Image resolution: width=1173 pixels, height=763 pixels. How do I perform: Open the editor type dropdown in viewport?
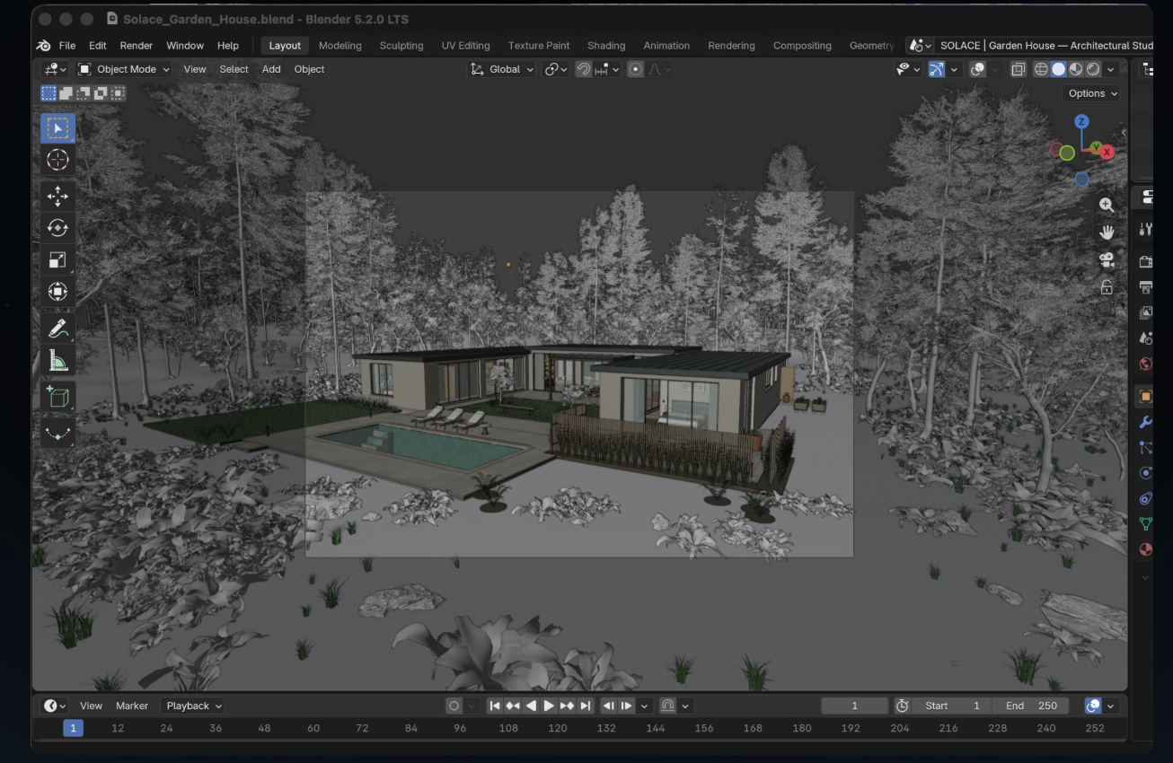click(x=56, y=69)
